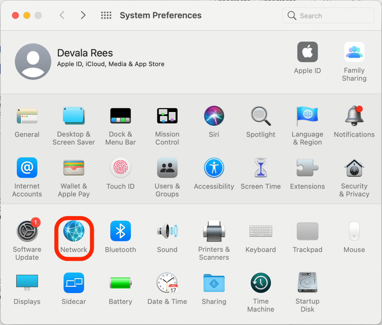Click the Devala Rees profile picture
Screen dimensions: 382x325
pos(33,62)
